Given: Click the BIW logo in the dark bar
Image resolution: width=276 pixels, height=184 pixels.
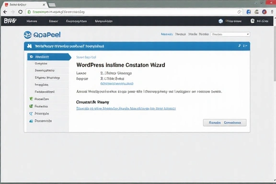Looking at the screenshot, I should coord(10,21).
